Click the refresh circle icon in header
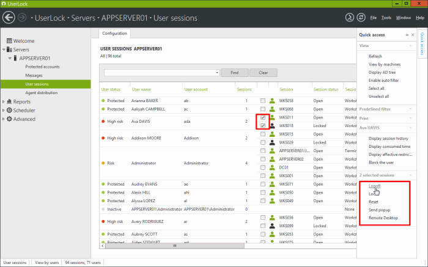 (x=361, y=18)
